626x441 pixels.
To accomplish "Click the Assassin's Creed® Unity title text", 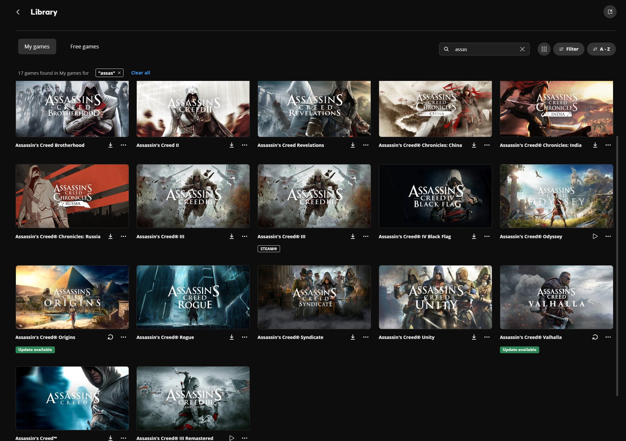I will click(406, 337).
